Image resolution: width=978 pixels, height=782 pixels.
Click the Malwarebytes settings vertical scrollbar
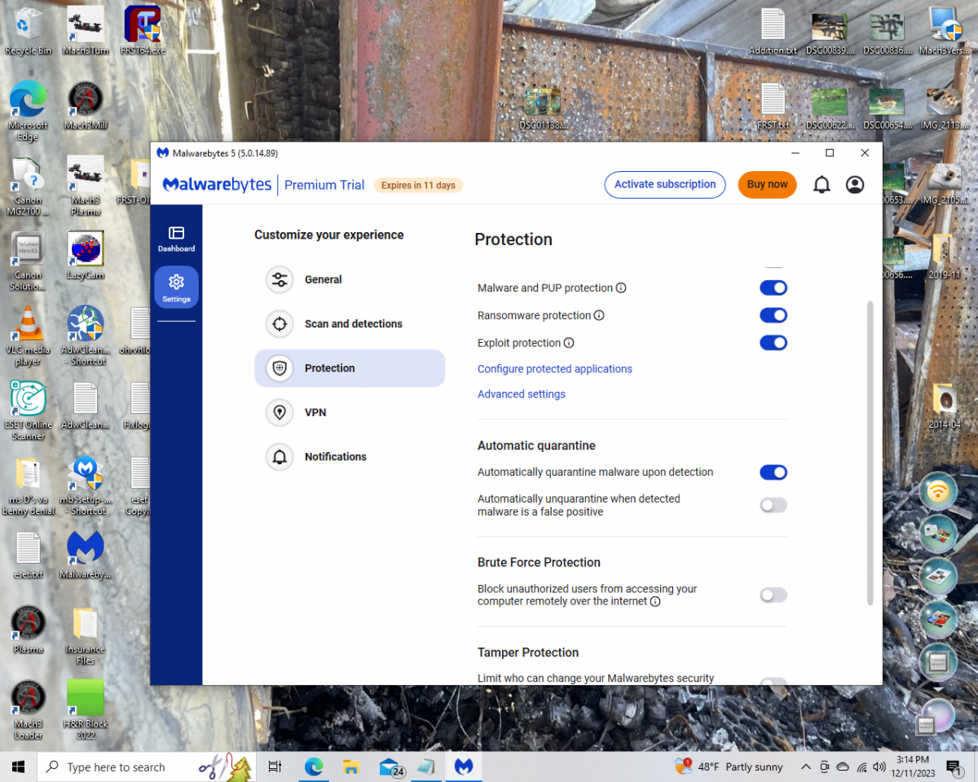coord(870,453)
